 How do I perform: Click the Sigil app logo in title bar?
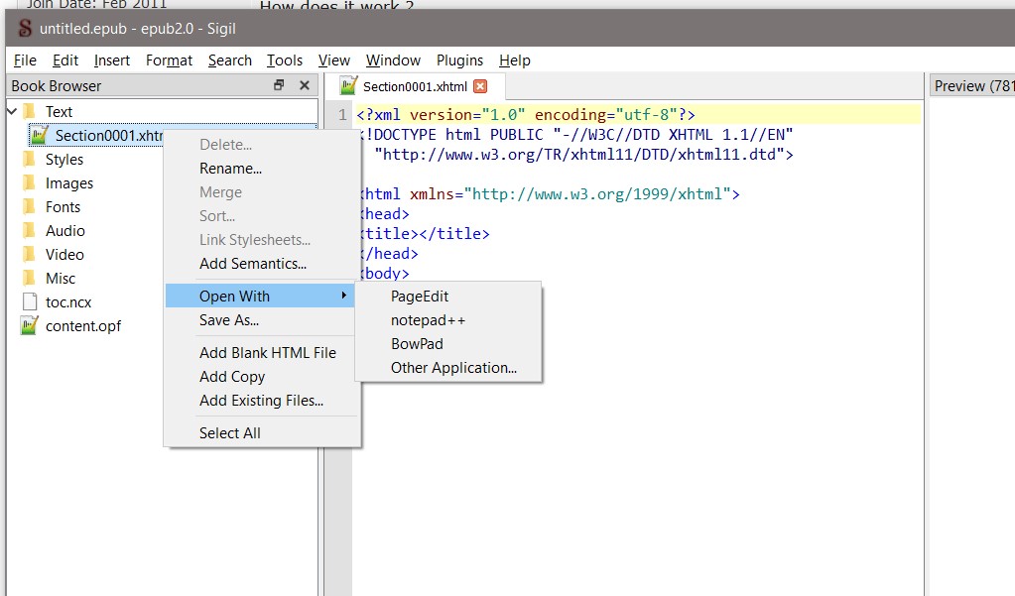click(25, 29)
